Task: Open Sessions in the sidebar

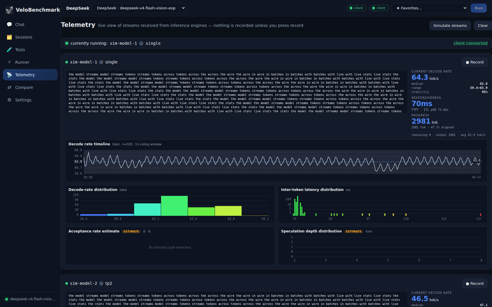Action: click(30, 37)
